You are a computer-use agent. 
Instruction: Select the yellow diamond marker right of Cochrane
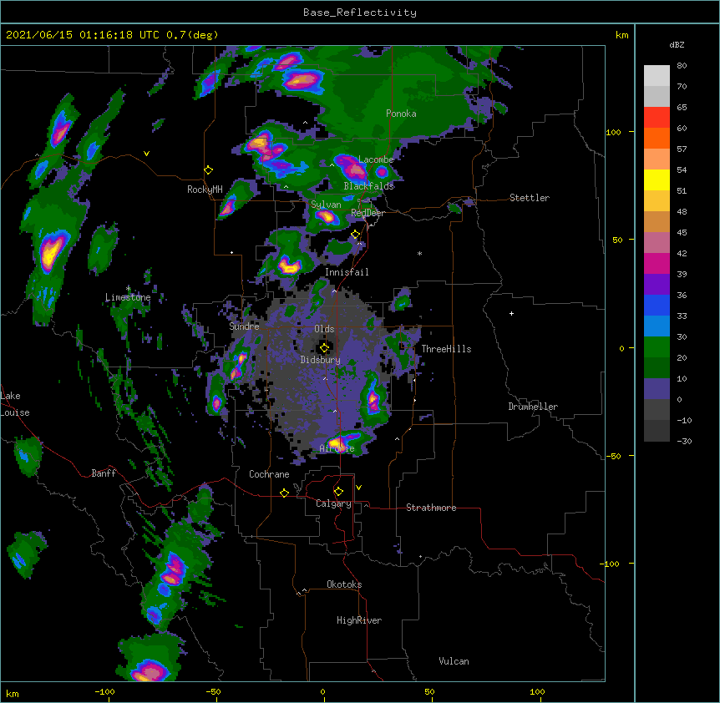(x=284, y=493)
